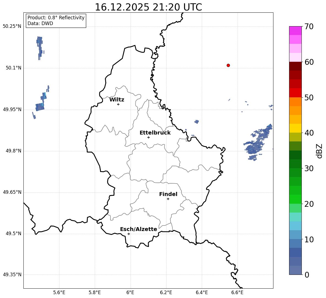326x298 pixels.
Task: Click the dark maroon colorbar segment below 60
Action: [295, 66]
